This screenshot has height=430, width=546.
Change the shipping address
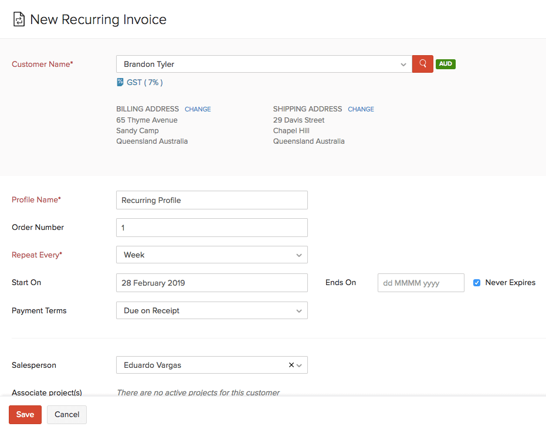[x=361, y=109]
